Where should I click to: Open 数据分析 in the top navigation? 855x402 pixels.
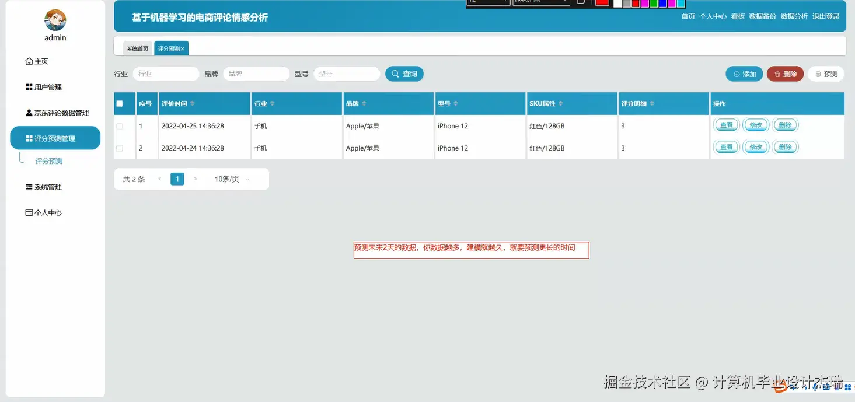click(x=794, y=16)
